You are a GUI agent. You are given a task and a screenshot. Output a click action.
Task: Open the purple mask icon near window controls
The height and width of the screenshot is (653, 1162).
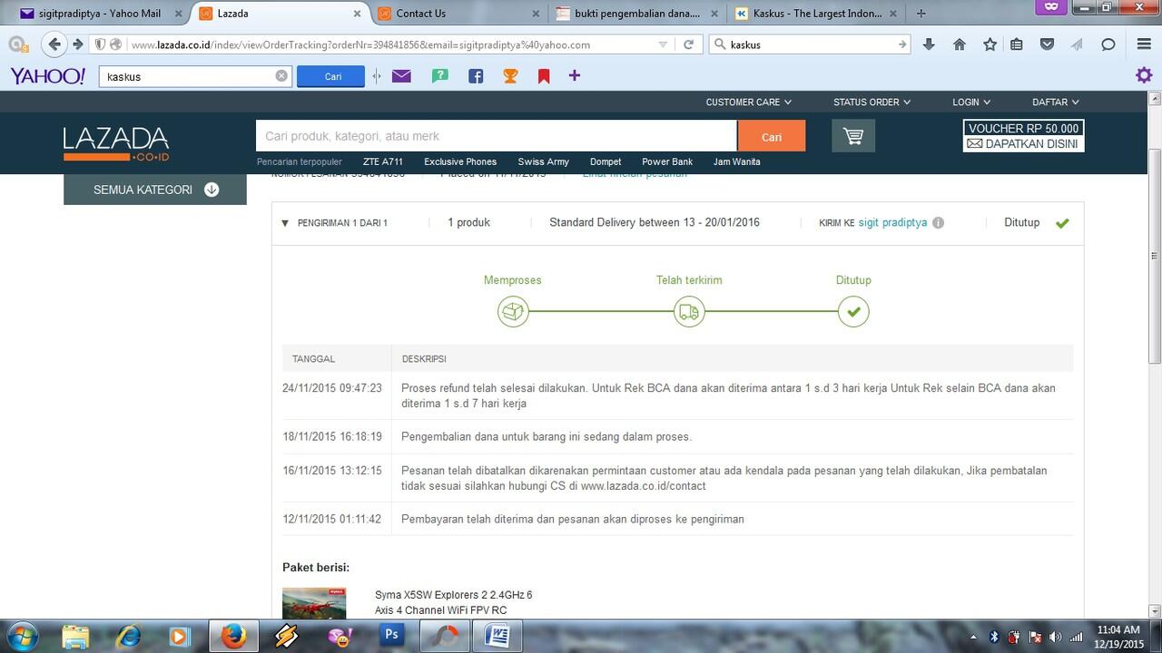(x=1051, y=6)
